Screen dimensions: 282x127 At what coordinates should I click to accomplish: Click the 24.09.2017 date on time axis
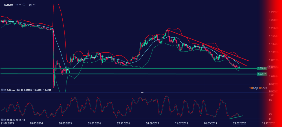[x=153, y=123]
